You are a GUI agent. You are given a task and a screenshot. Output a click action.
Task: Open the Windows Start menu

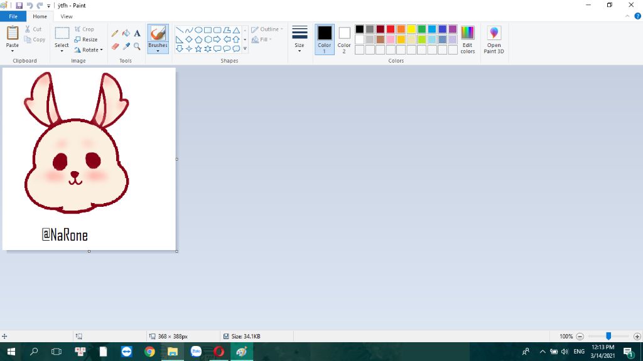11,352
